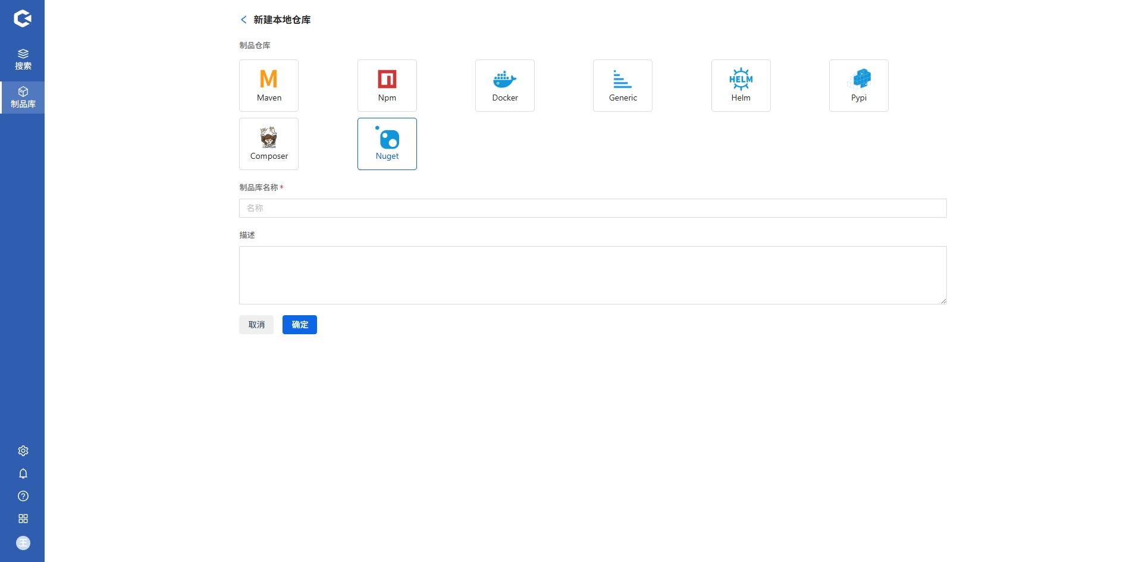
Task: Open the user avatar menu
Action: click(23, 543)
